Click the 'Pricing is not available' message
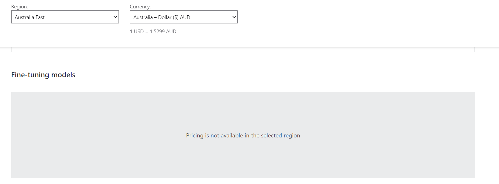The height and width of the screenshot is (184, 499). tap(243, 135)
